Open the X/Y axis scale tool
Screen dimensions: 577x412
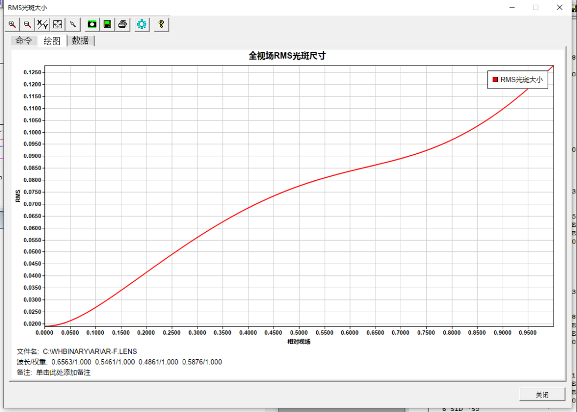(x=42, y=24)
